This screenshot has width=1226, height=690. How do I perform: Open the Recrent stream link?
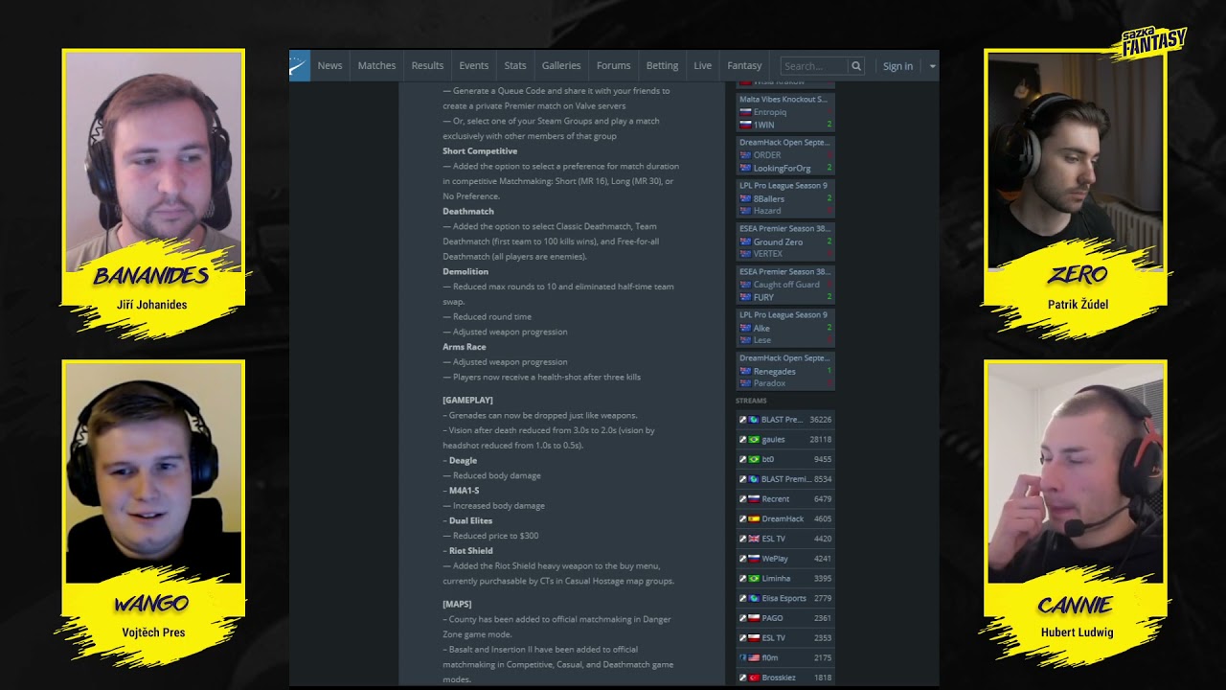[785, 499]
